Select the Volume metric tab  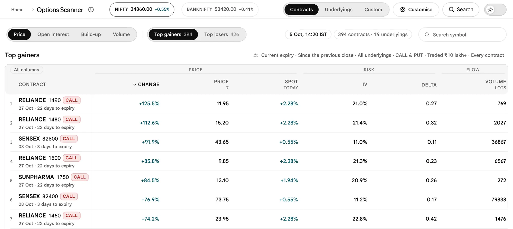(x=121, y=35)
